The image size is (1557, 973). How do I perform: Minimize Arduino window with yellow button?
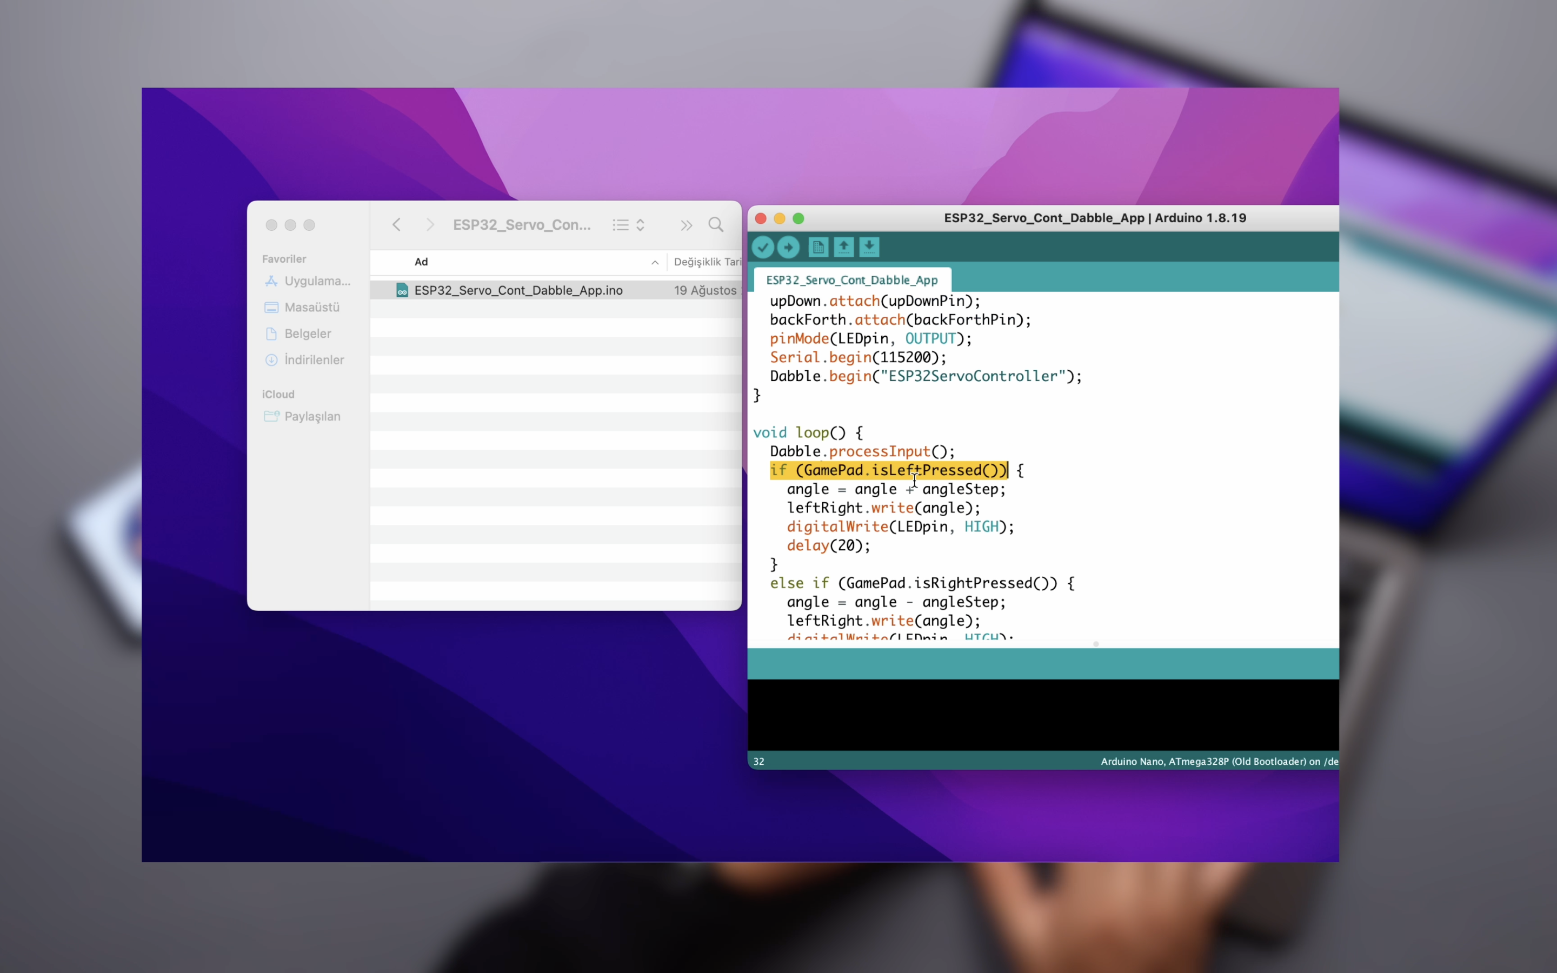(x=779, y=218)
